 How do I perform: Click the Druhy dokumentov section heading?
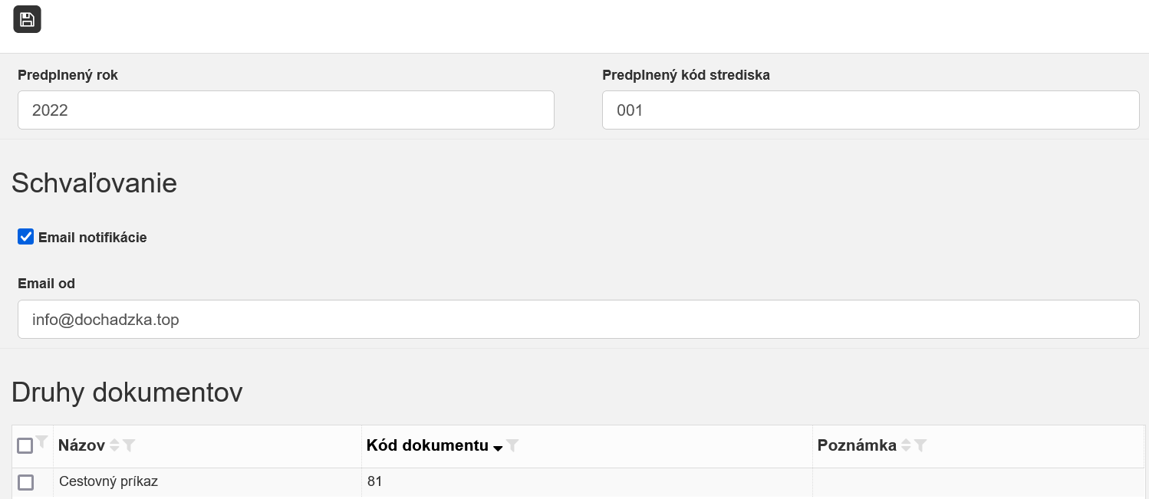(x=127, y=392)
